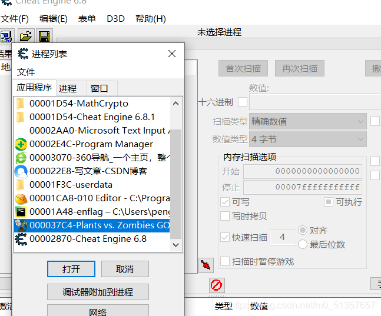381x316 pixels.
Task: Open the 数值类型 4 字节 dropdown
Action: click(308, 139)
